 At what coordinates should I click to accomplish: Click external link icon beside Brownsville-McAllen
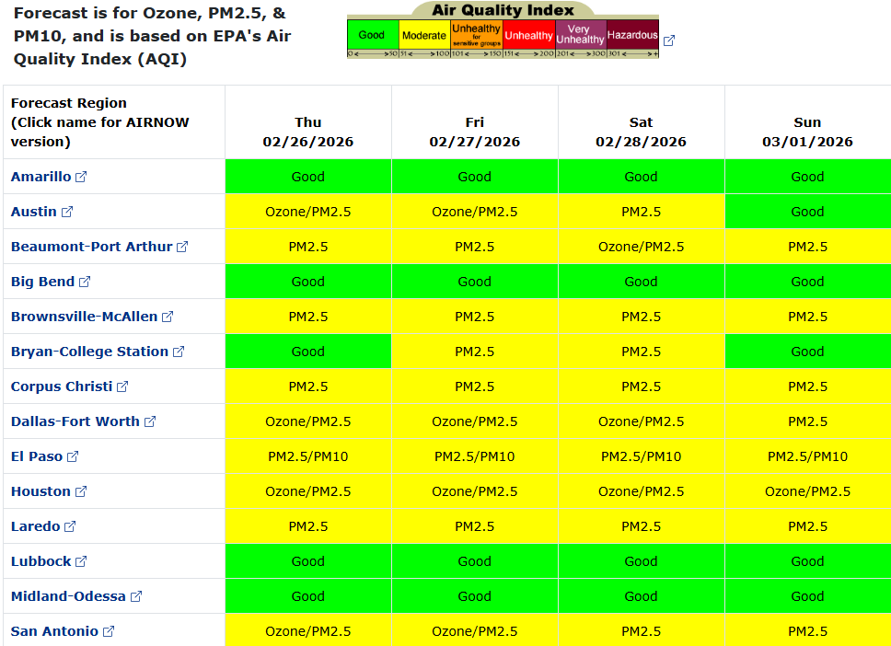[x=168, y=317]
